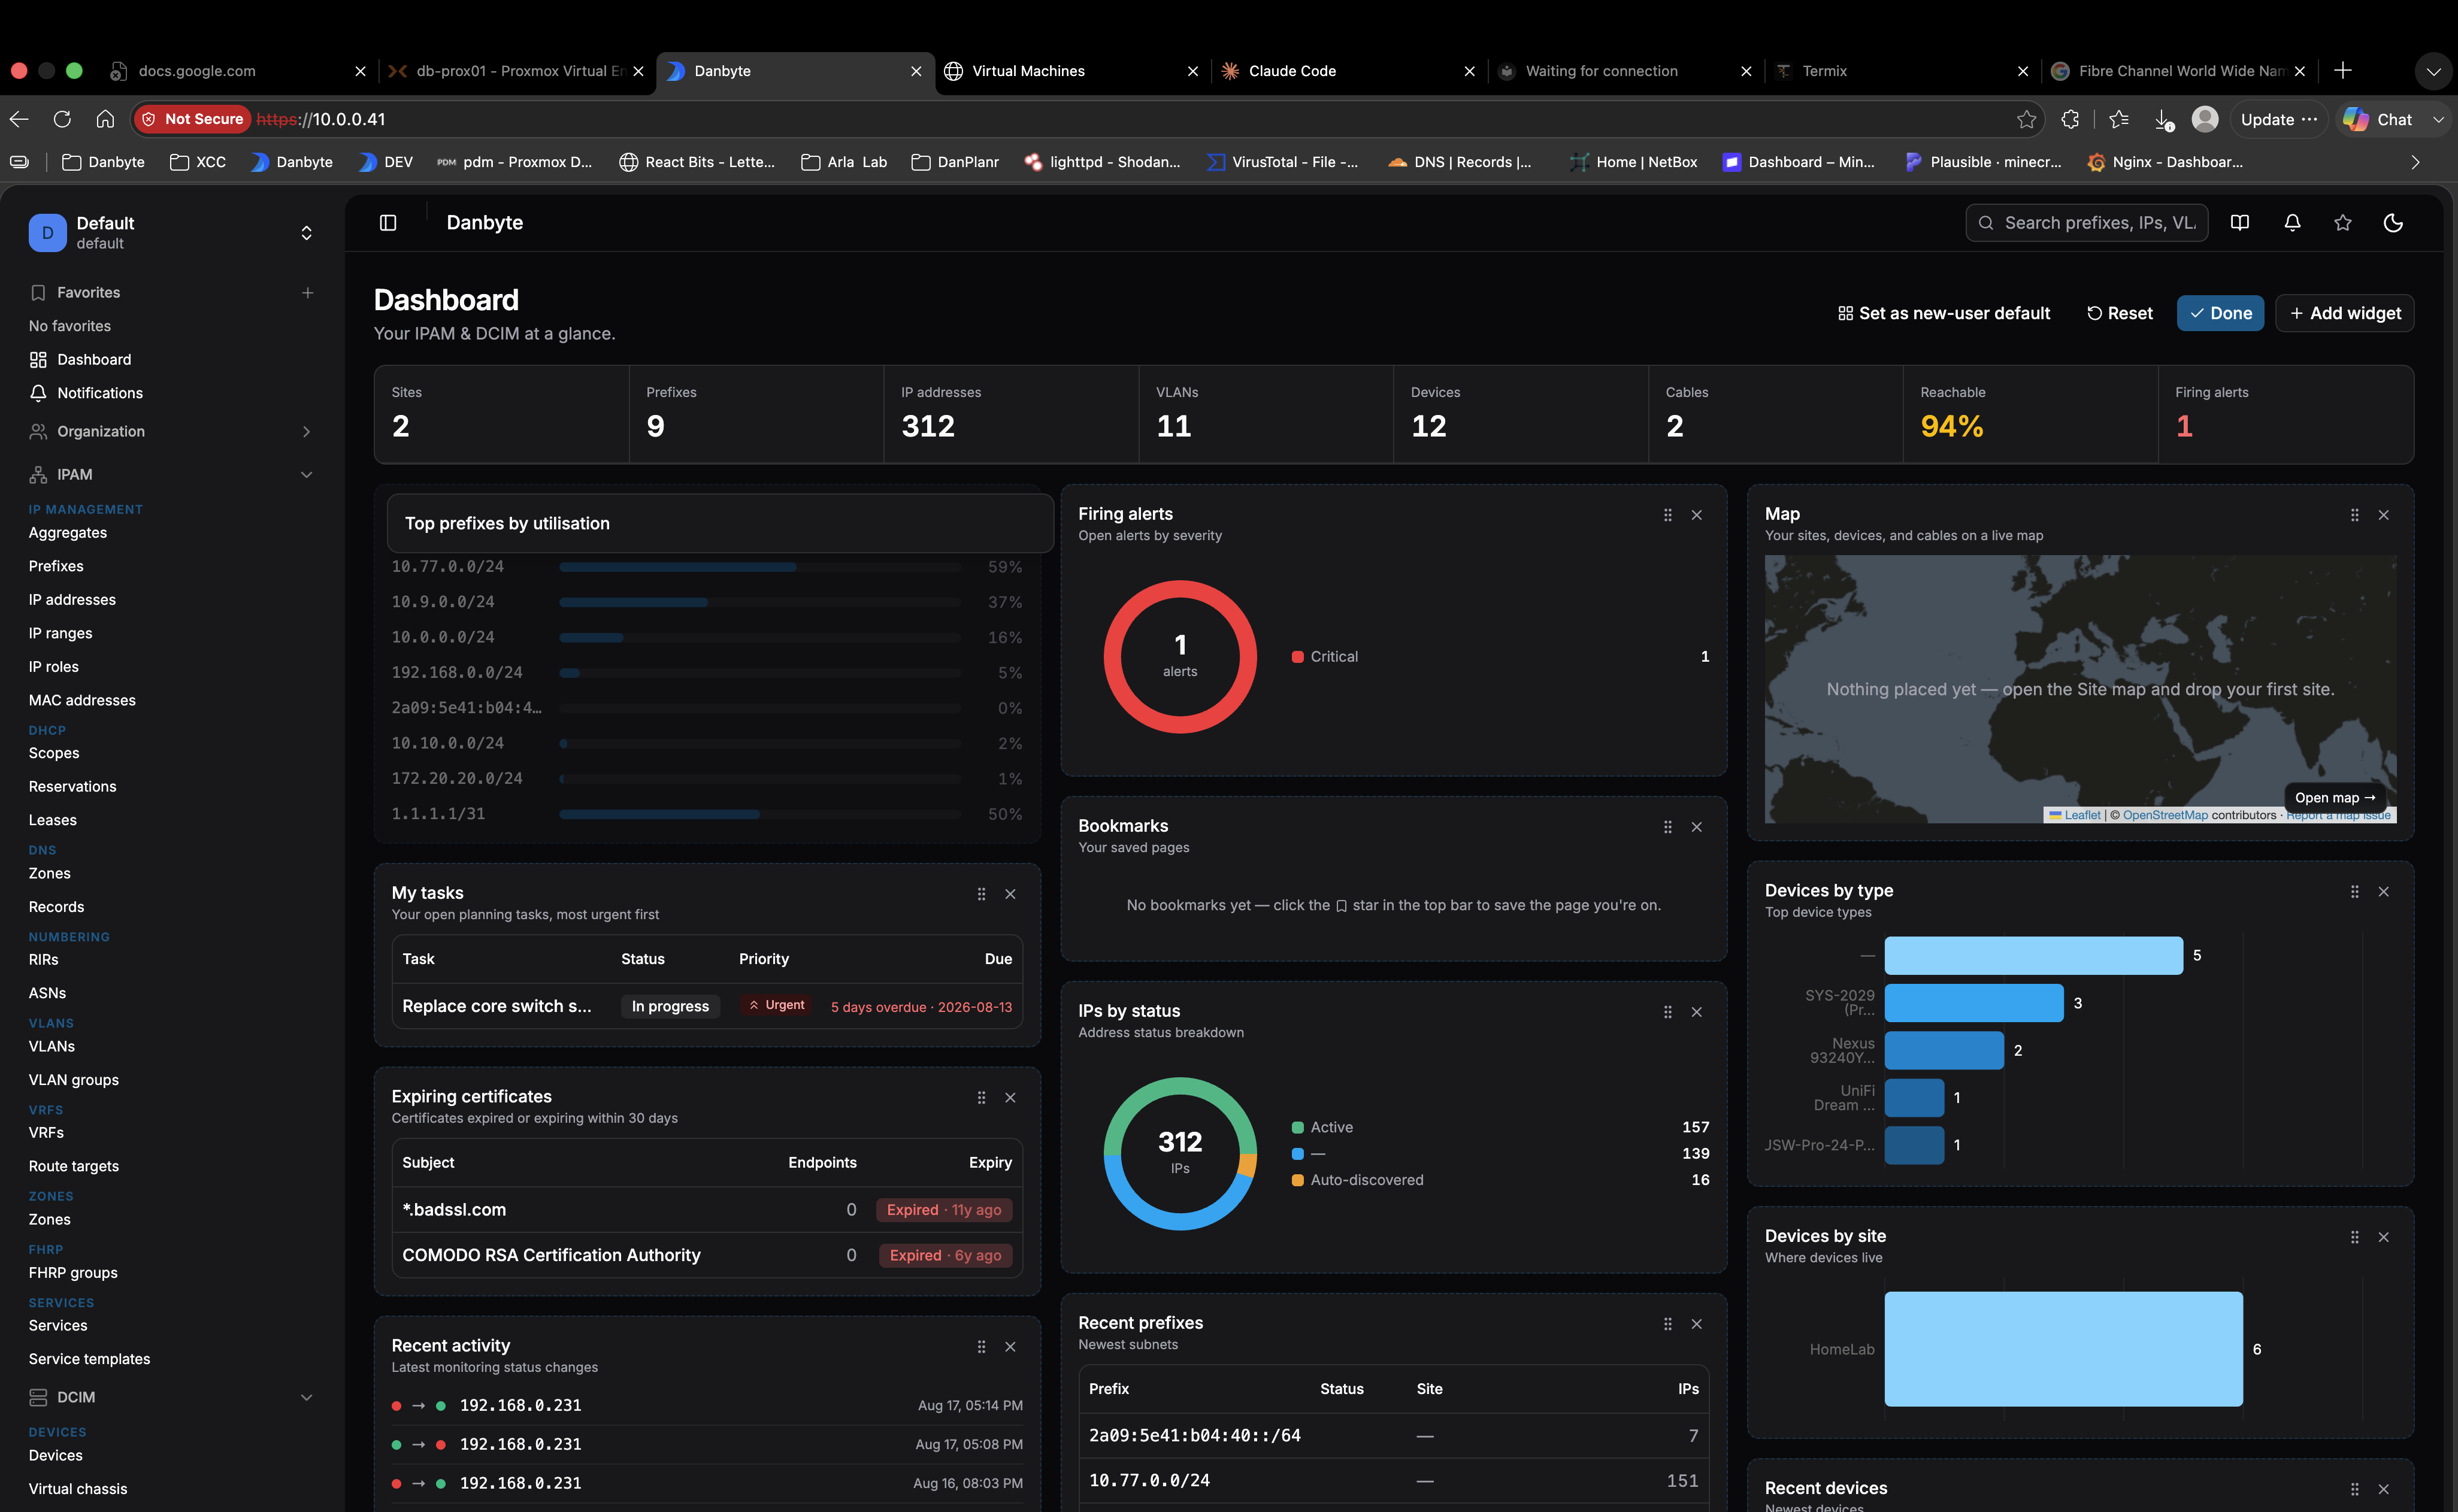Expand the Organization sidebar section
Screen dimensions: 2458x1512
point(306,431)
